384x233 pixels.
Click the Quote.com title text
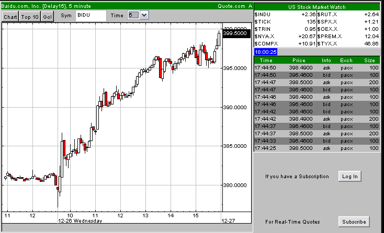(x=231, y=6)
